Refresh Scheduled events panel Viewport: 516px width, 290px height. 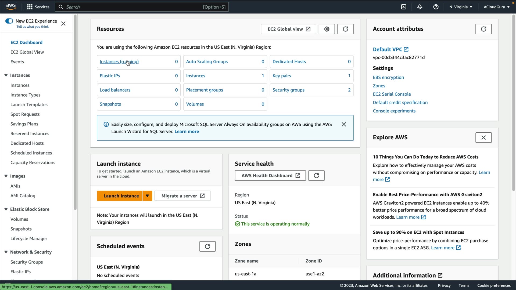pos(207,246)
